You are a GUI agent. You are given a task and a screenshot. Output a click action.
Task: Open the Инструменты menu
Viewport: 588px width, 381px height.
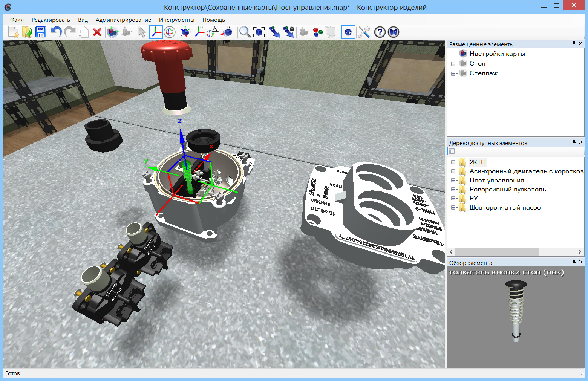pos(176,20)
